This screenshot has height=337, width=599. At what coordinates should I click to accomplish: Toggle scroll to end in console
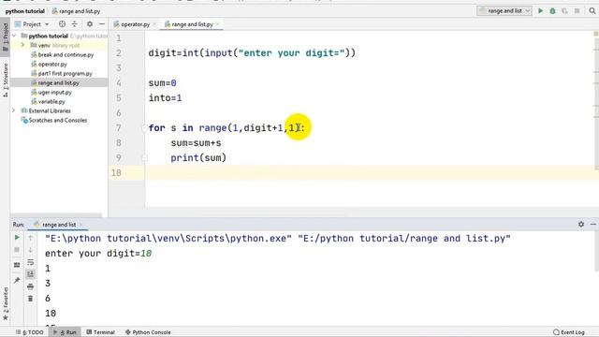pos(31,274)
